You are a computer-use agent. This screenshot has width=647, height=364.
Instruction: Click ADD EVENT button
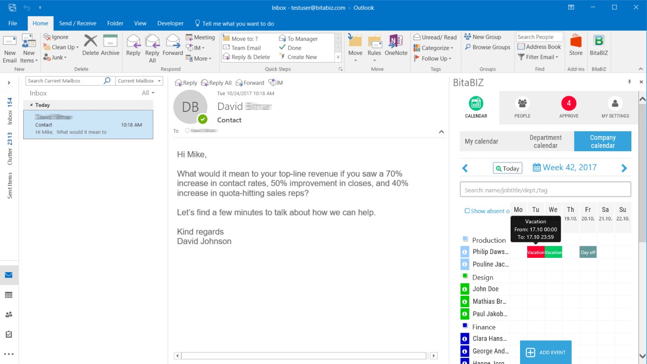click(x=546, y=352)
